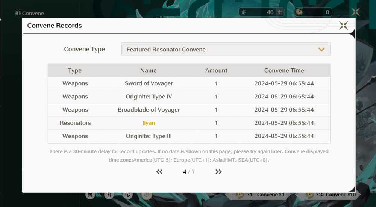Click the Convene emblem icon in top-left
Screen dimensions: 376x207
pyautogui.click(x=18, y=13)
